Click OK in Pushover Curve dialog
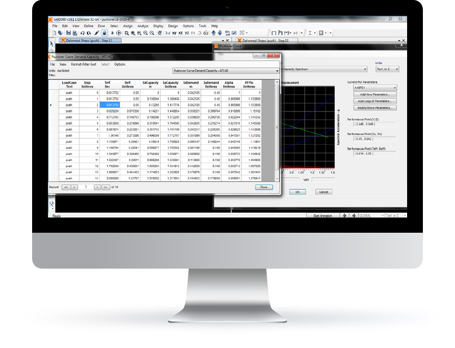The height and width of the screenshot is (348, 455). point(297,192)
